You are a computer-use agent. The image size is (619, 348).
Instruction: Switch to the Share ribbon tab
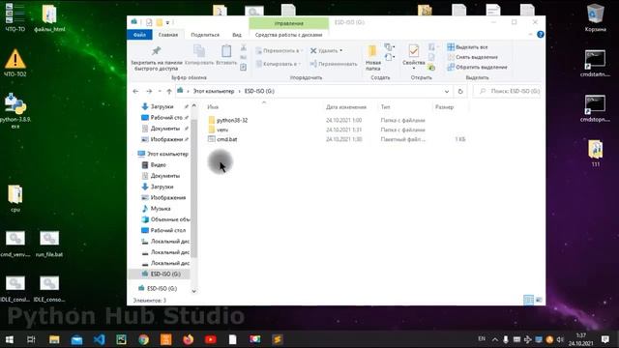205,35
